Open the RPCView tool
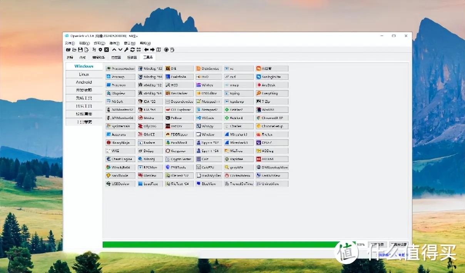Screen dimensions: 465x273 pos(150,167)
